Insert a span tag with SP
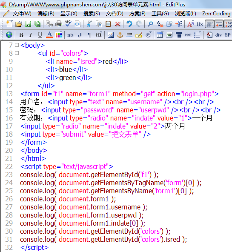 pyautogui.click(x=228, y=35)
